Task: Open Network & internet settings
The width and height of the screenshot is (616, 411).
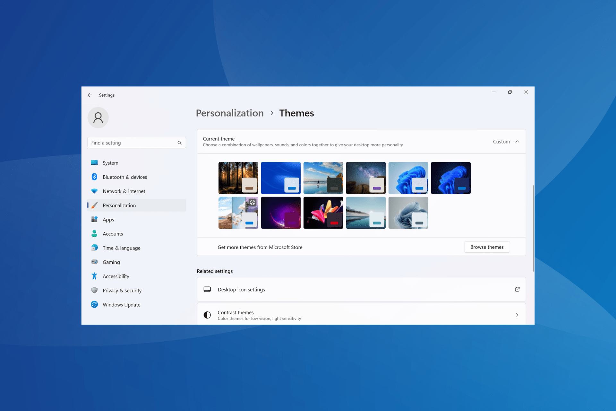Action: [124, 191]
